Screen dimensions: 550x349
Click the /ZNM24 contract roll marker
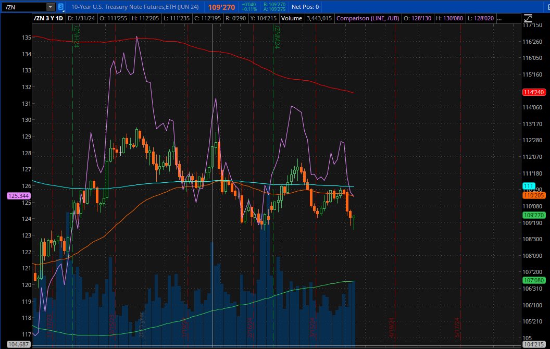click(x=277, y=36)
